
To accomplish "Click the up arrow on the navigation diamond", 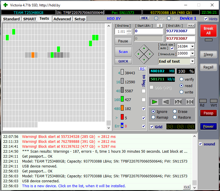I will point(144,48).
